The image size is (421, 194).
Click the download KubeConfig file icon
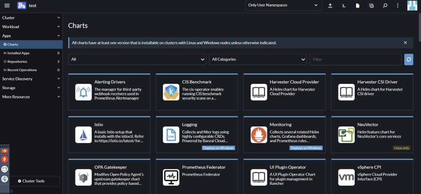358,6
